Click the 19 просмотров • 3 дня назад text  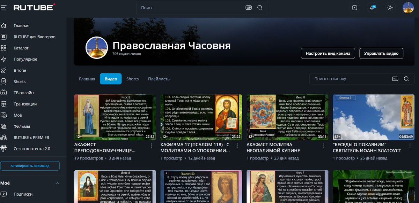[103, 158]
